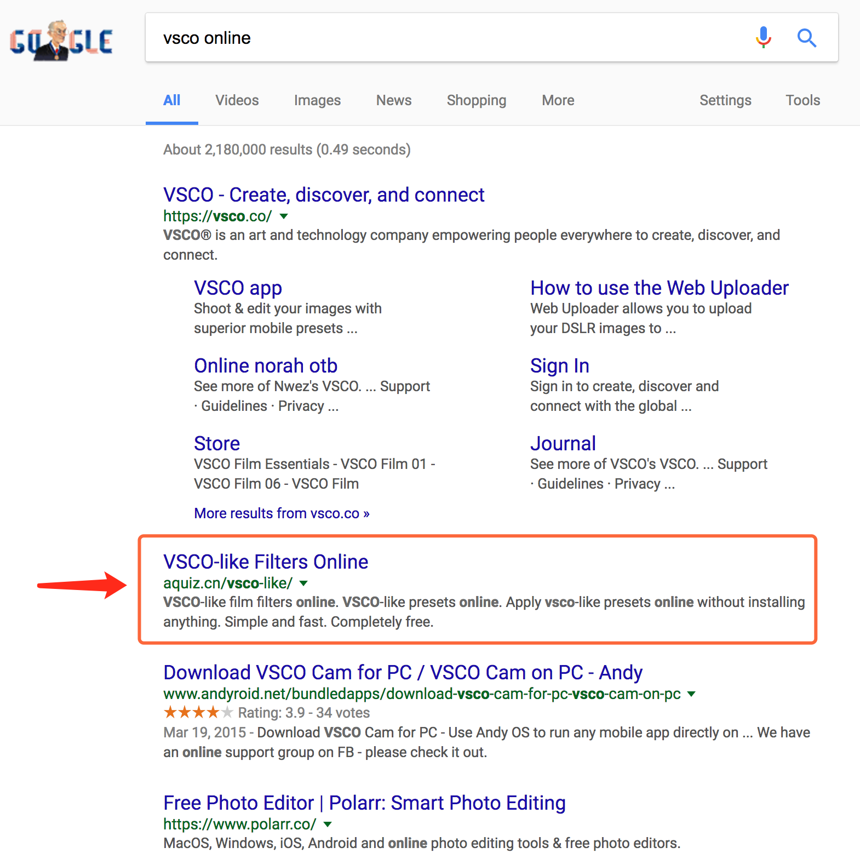Screen dimensions: 860x859
Task: Open Free Photo Editor Polarr result
Action: pos(364,803)
